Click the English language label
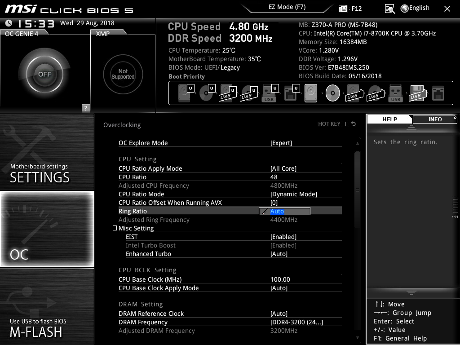The width and height of the screenshot is (460, 345). [419, 8]
